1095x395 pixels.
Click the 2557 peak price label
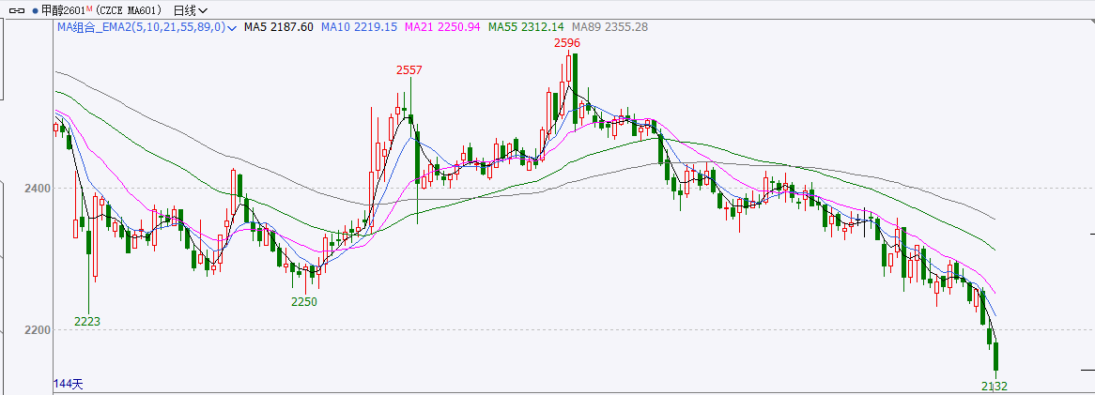point(409,70)
